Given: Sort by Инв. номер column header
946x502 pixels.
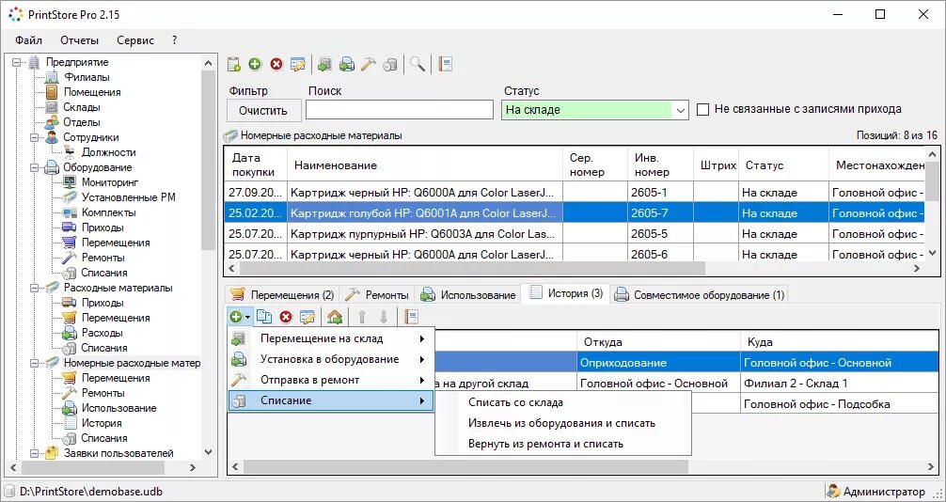Looking at the screenshot, I should (661, 165).
